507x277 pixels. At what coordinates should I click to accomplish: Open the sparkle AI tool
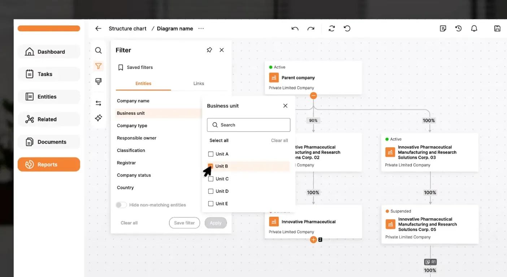point(98,118)
